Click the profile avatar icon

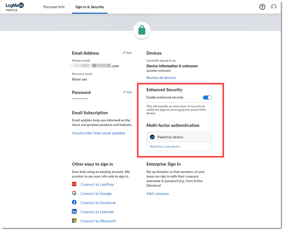(274, 7)
